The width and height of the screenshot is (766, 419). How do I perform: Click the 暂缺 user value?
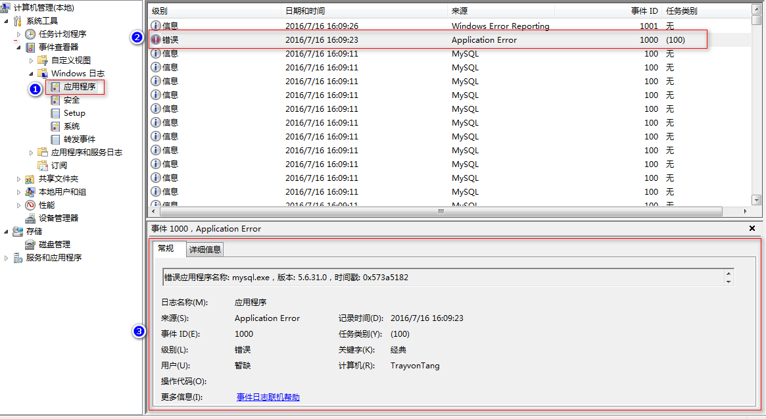243,365
